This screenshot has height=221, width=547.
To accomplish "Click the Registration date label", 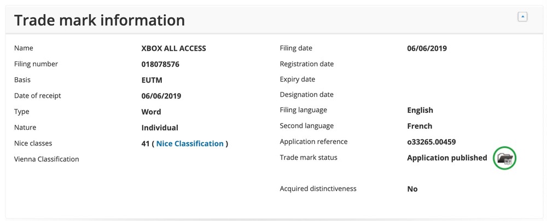I will 306,64.
